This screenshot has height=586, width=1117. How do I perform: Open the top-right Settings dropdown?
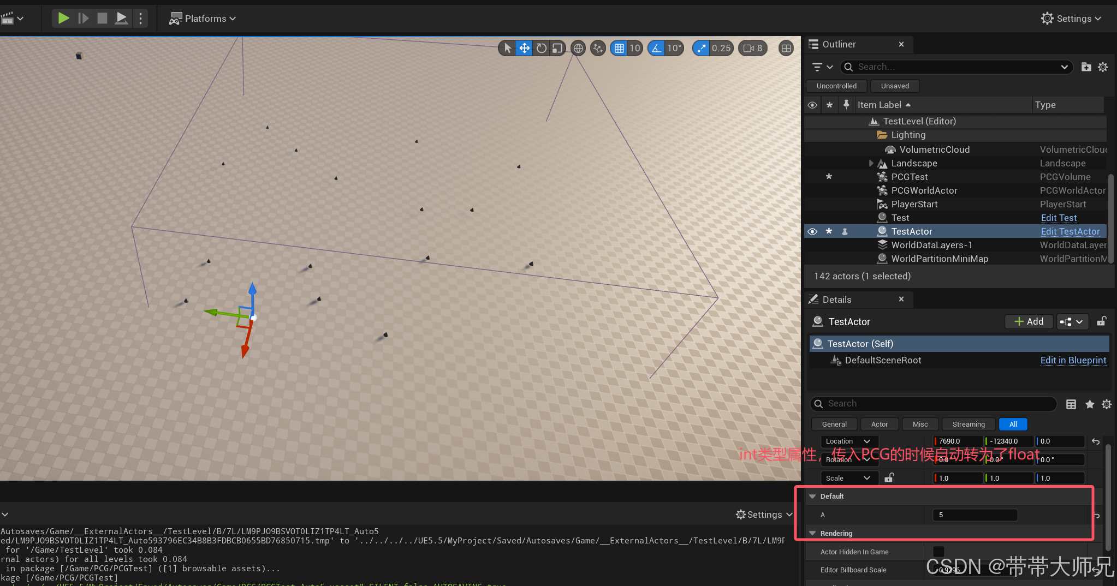coord(1071,19)
